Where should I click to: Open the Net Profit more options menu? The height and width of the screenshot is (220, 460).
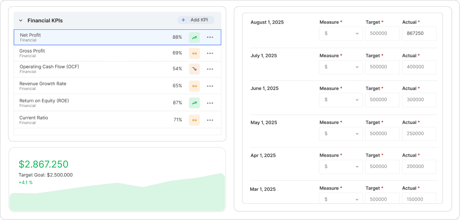[x=210, y=37]
